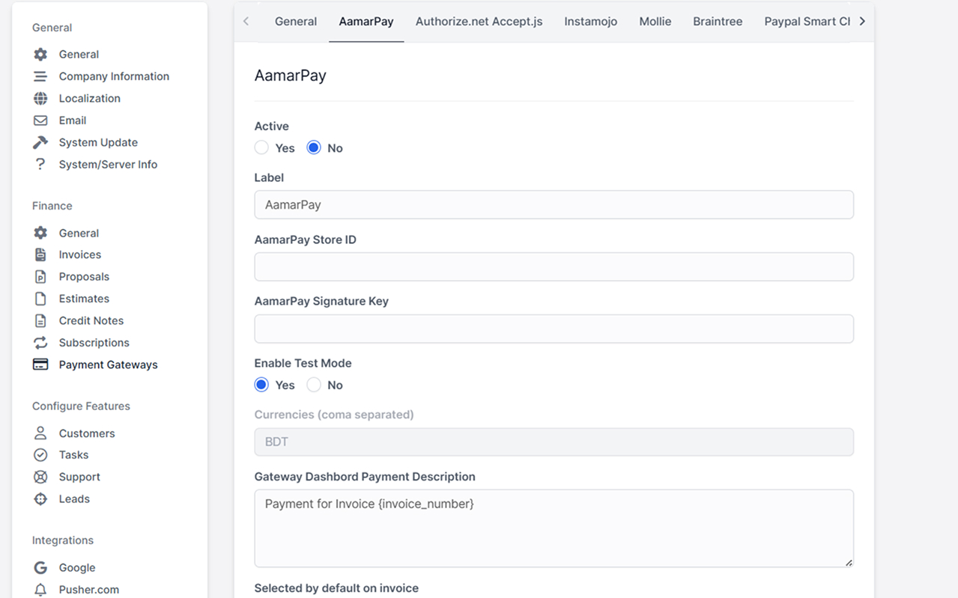Switch to the Mollie tab
The image size is (958, 598).
(x=655, y=21)
